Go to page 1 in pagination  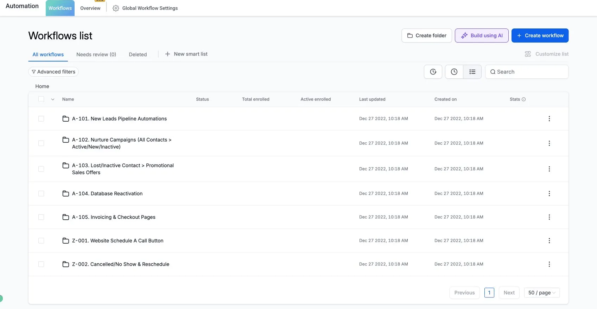(x=489, y=293)
